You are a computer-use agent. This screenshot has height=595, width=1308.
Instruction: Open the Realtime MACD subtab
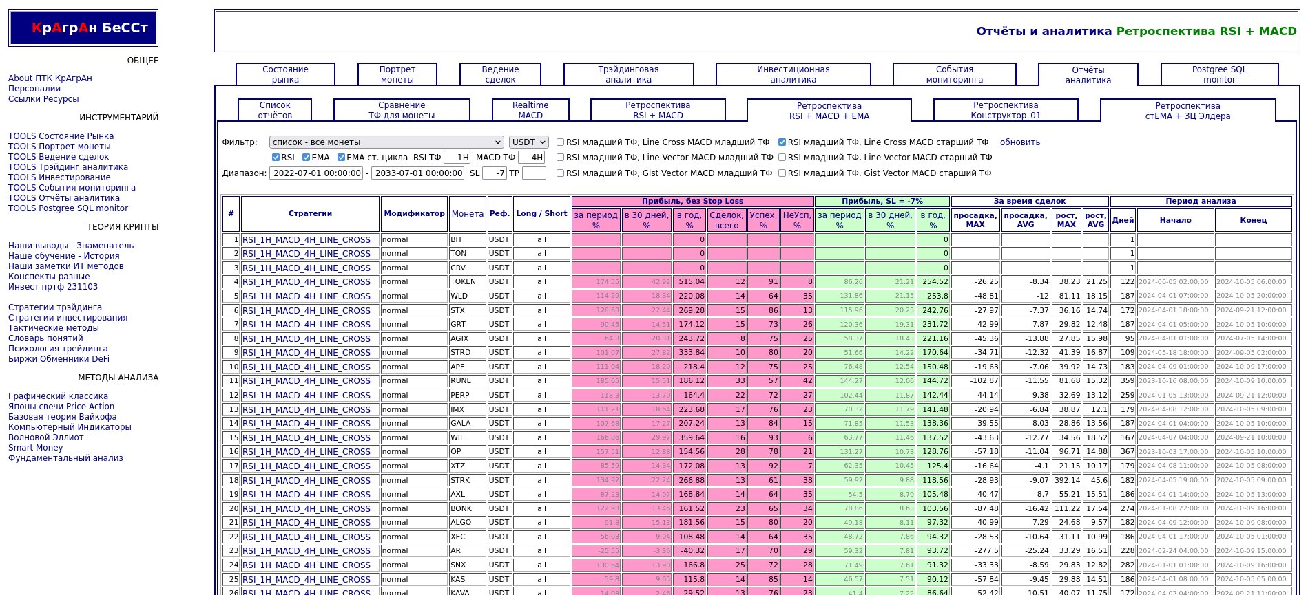coord(530,110)
